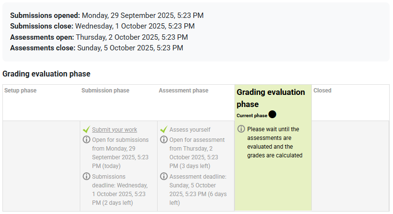This screenshot has width=393, height=214.
Task: Click info icon next to Open for submissions
Action: click(87, 140)
